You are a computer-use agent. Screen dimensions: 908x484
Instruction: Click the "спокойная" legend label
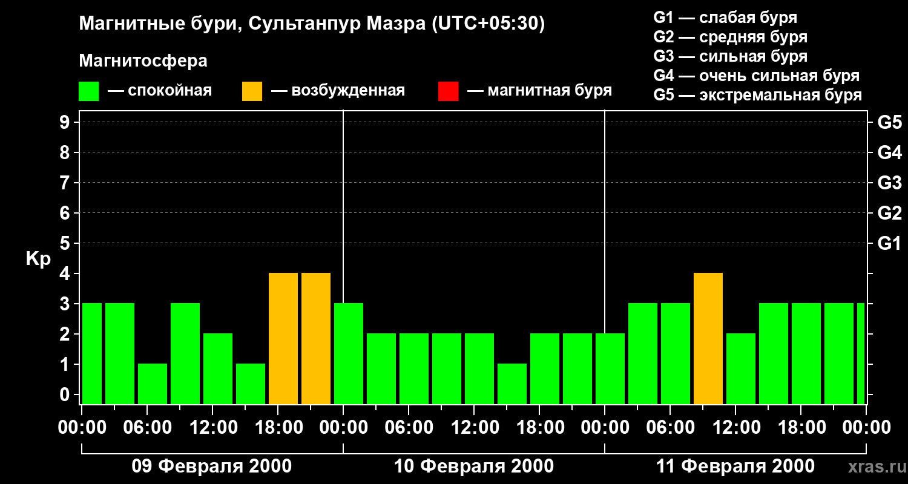tap(169, 91)
